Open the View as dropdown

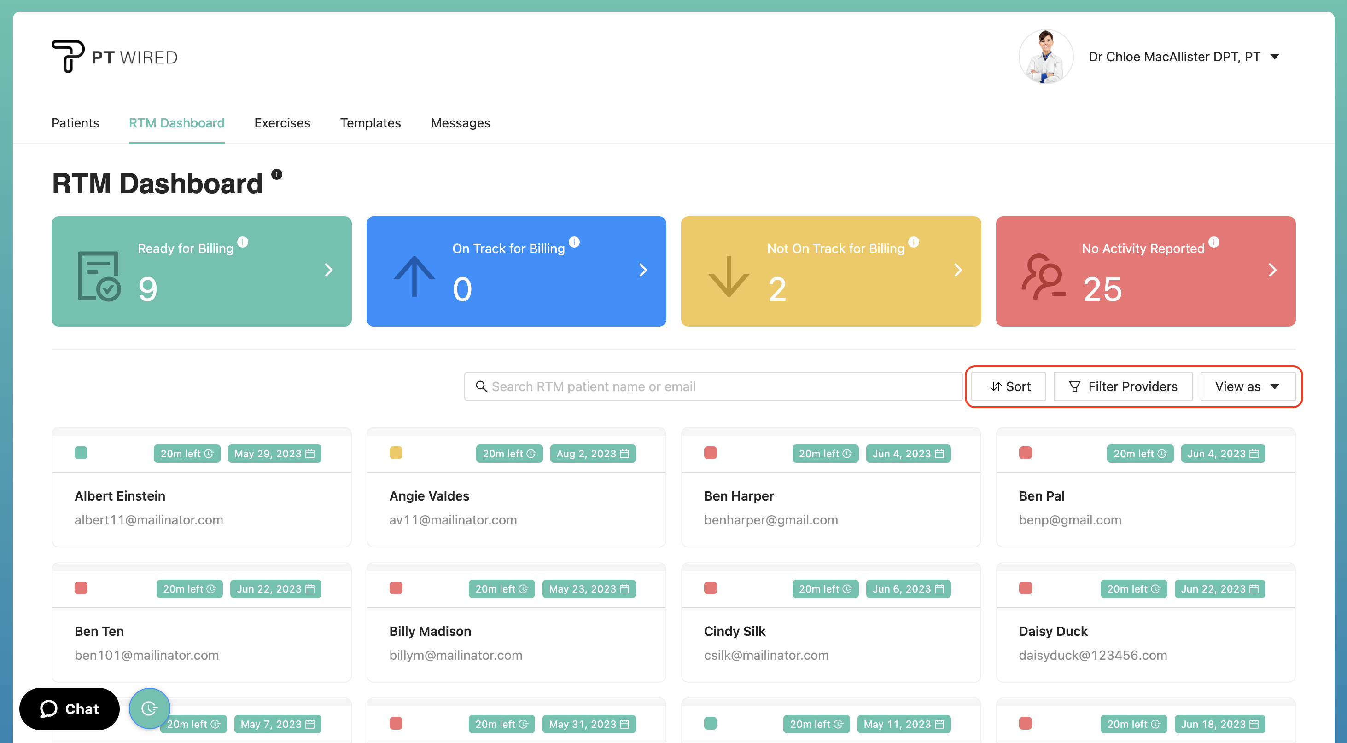coord(1248,386)
